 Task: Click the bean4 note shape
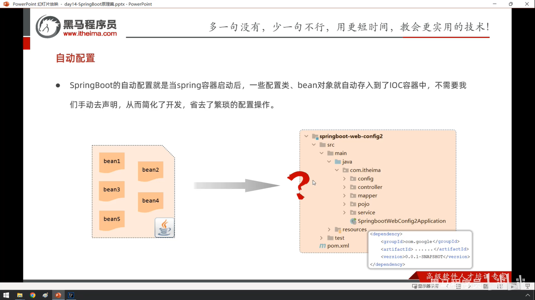pyautogui.click(x=150, y=202)
